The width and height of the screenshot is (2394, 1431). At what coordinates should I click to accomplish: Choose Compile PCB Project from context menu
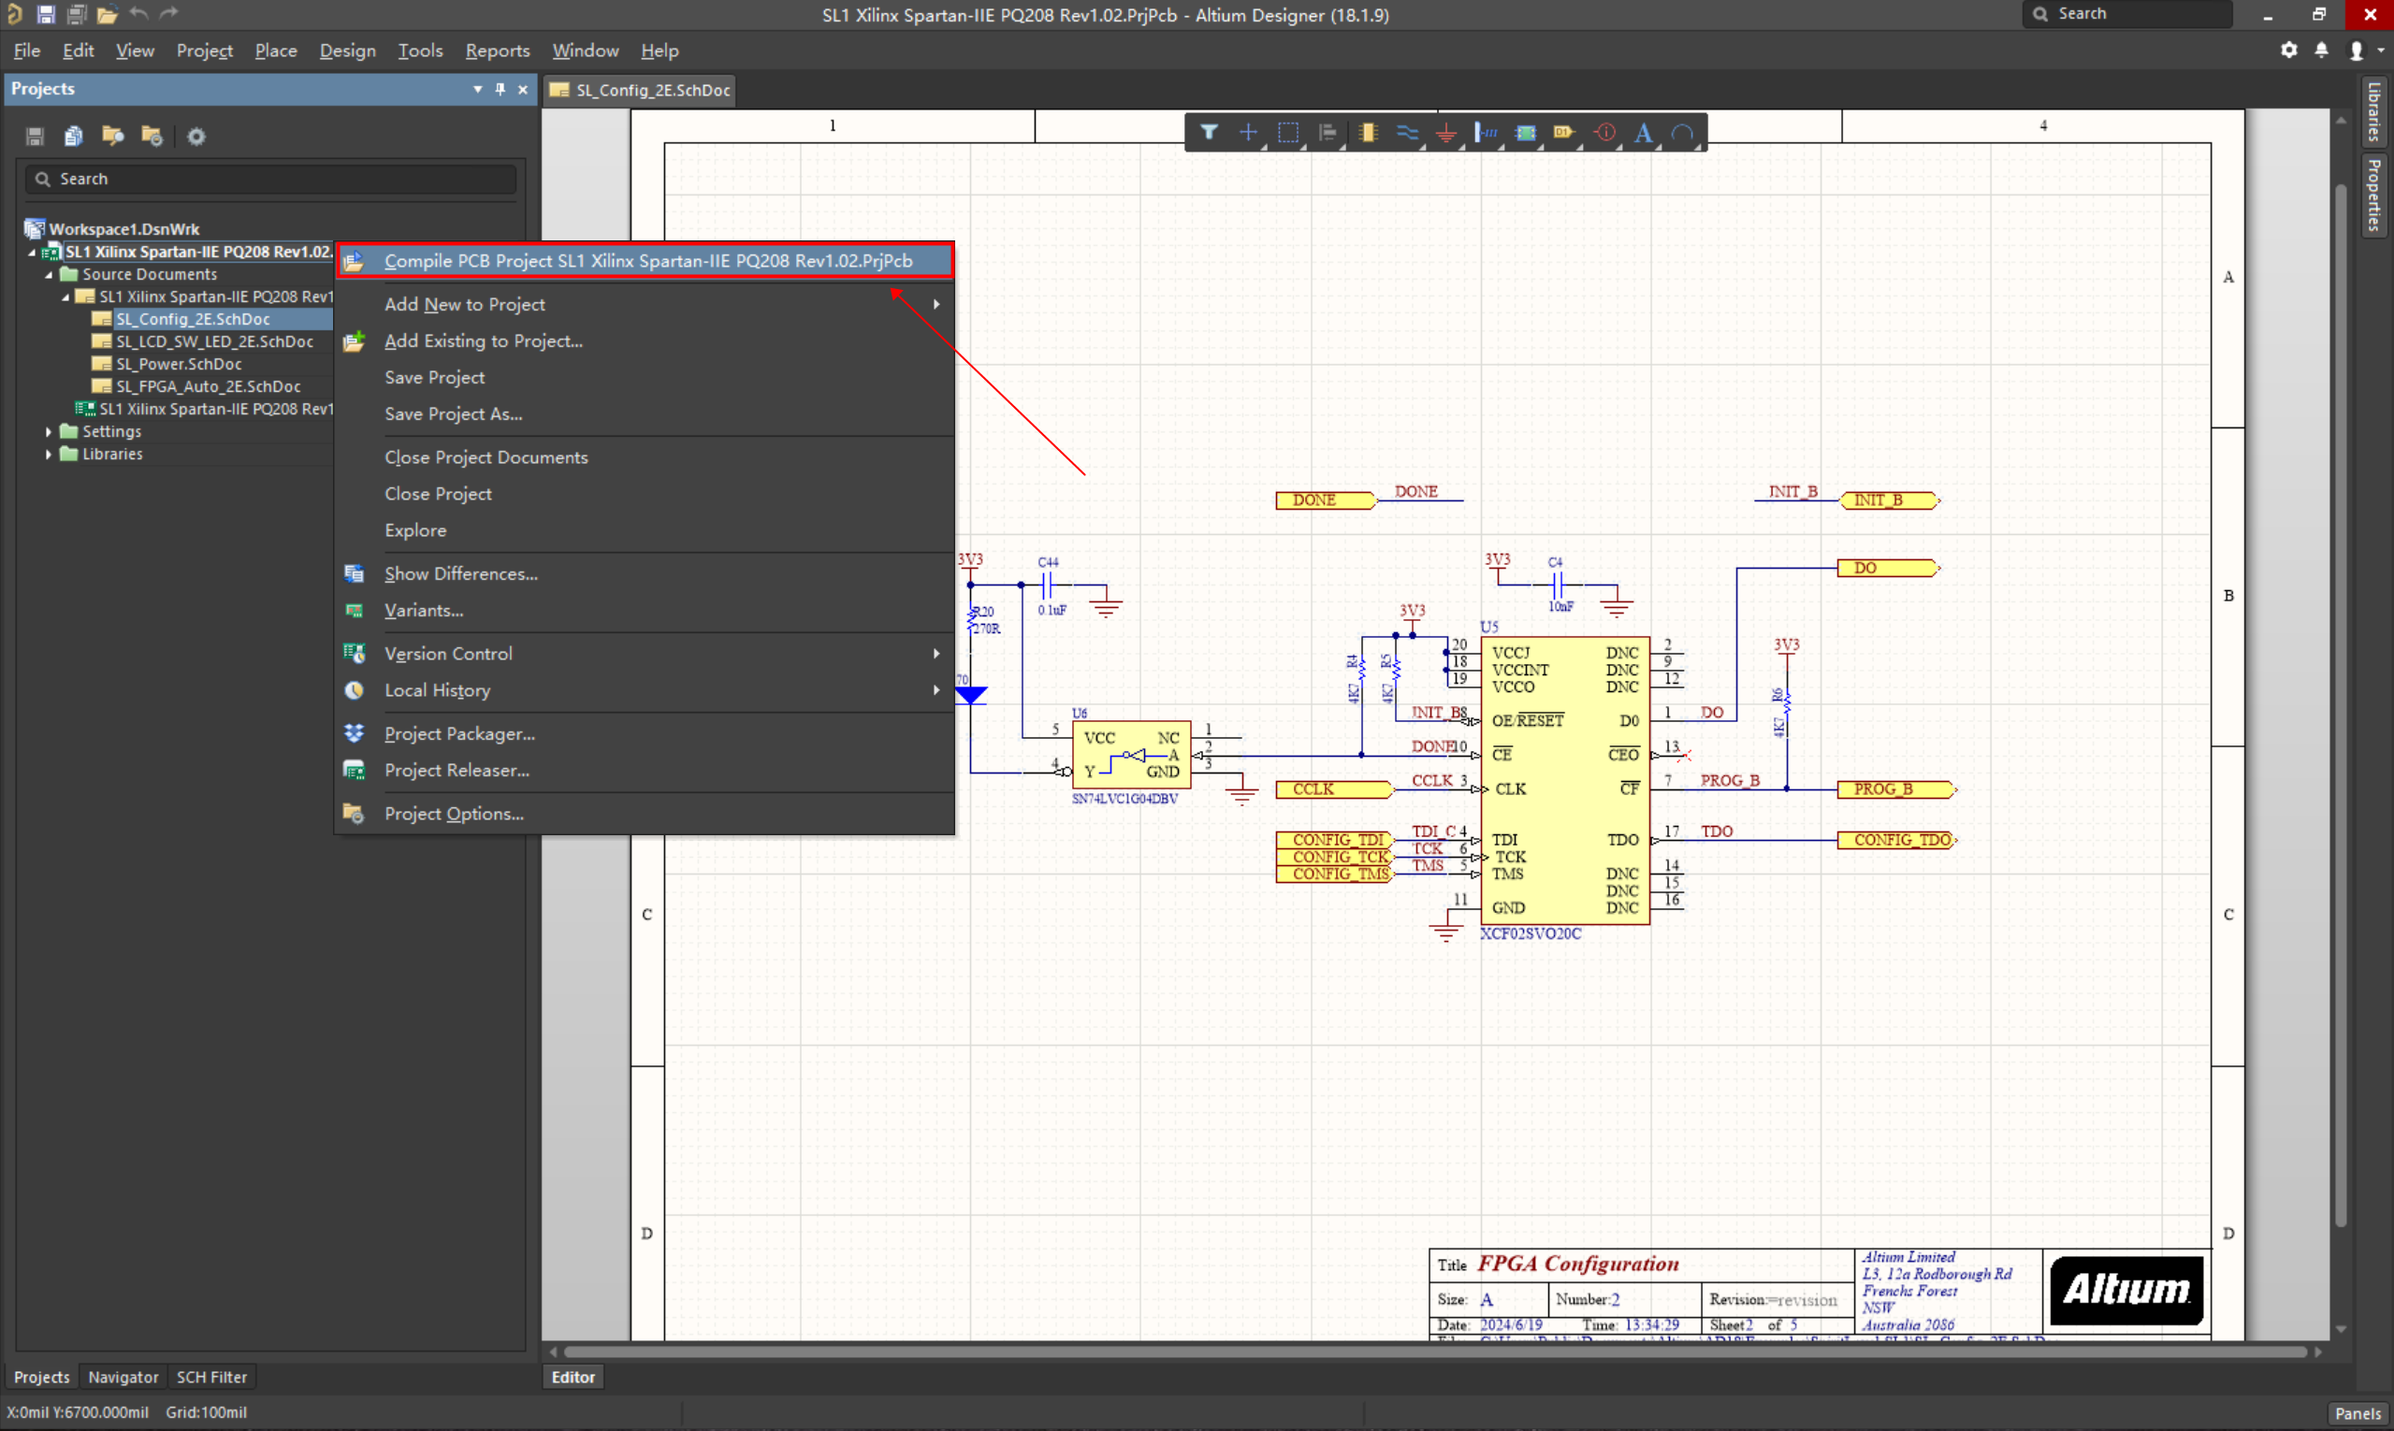(x=647, y=260)
